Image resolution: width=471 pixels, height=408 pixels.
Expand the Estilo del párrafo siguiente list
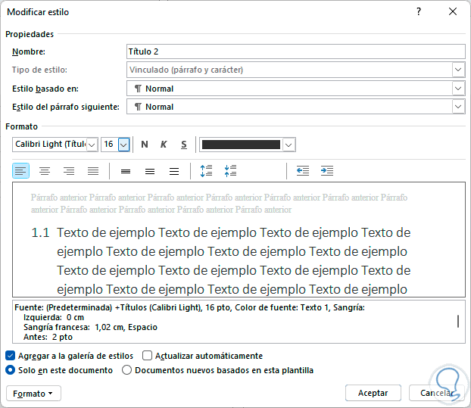(458, 107)
